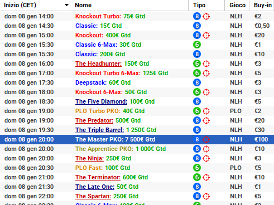Click the knockout icon on The Terminator row
274x205 pixels.
pyautogui.click(x=206, y=177)
